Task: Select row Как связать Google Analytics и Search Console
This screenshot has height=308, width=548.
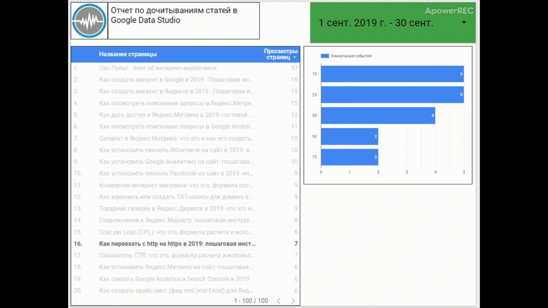Action: tap(185, 279)
